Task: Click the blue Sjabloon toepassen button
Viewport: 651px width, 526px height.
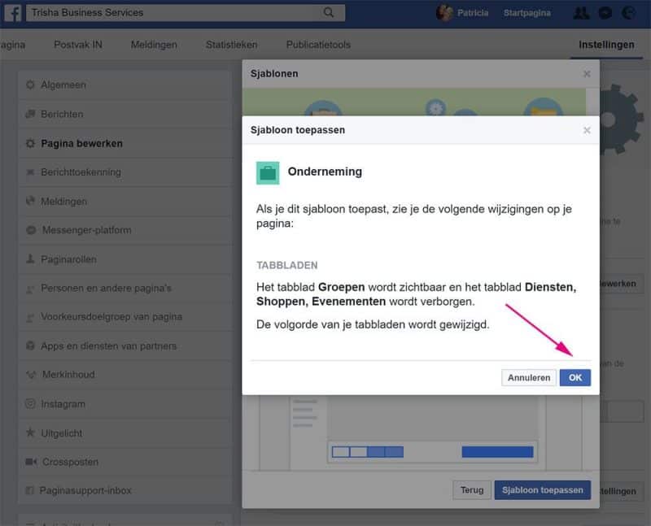Action: coord(542,490)
